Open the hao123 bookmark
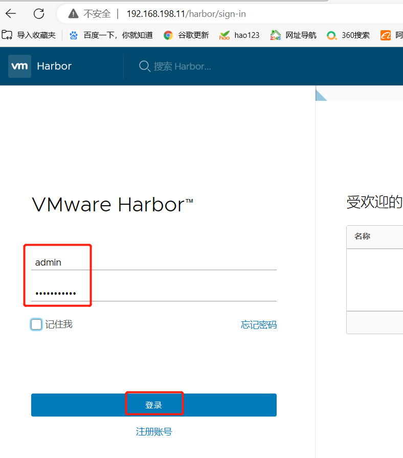Viewport: 403px width, 458px height. (x=239, y=35)
